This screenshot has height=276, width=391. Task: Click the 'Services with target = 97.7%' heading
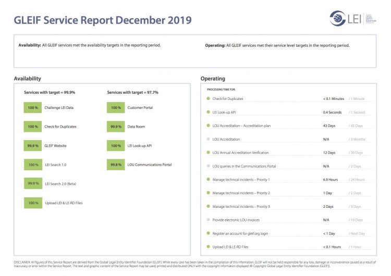tap(132, 92)
